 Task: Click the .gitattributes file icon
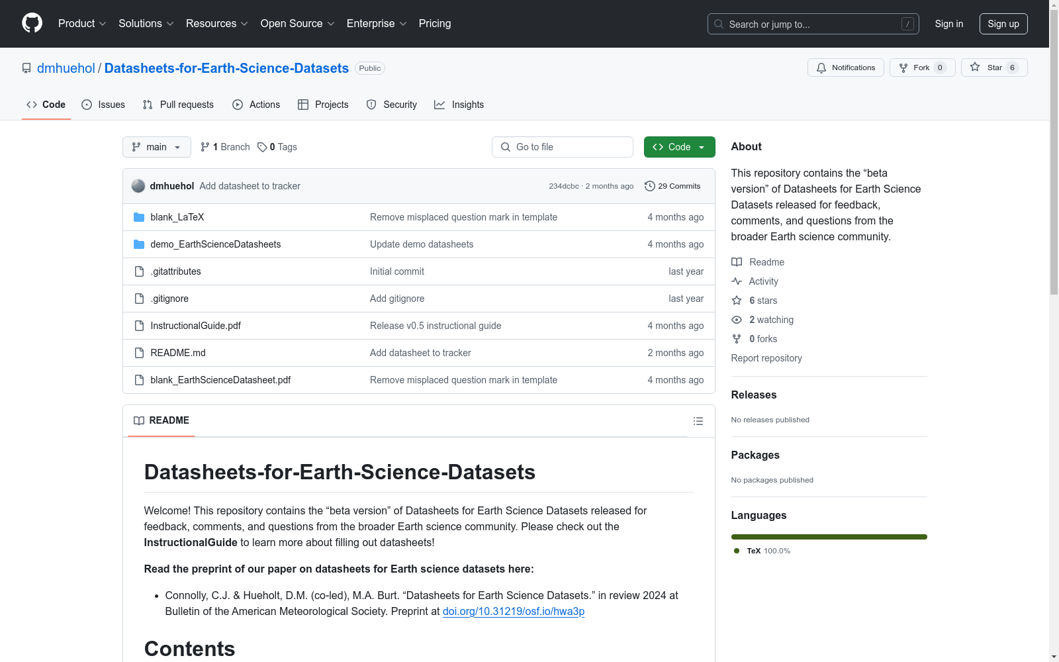click(139, 271)
